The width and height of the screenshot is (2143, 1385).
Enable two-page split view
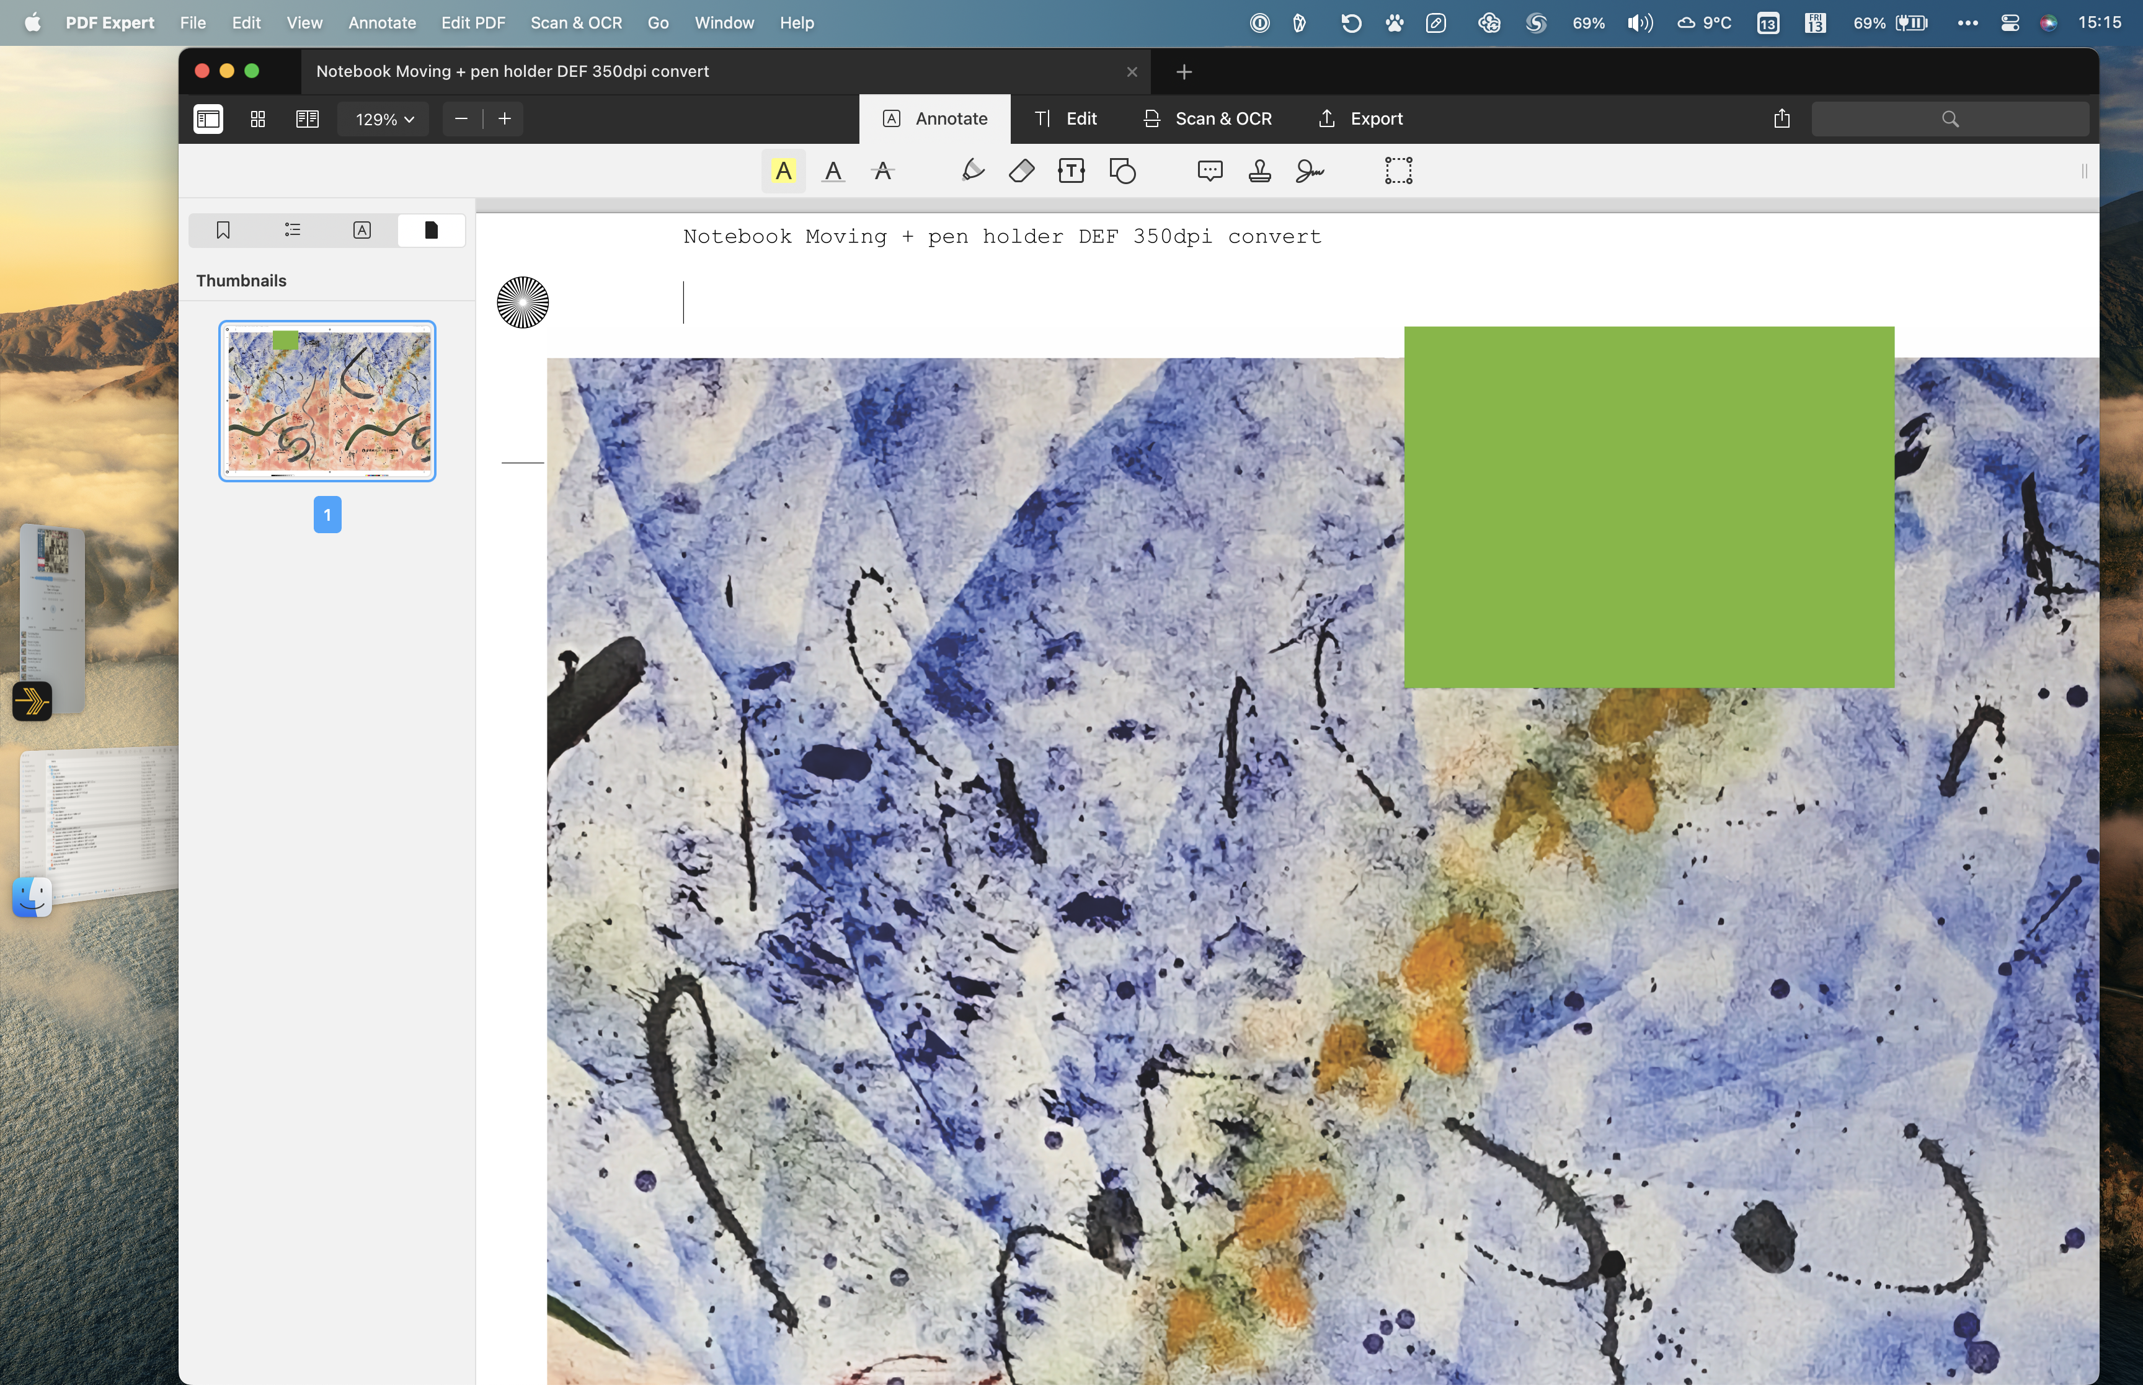(x=308, y=118)
